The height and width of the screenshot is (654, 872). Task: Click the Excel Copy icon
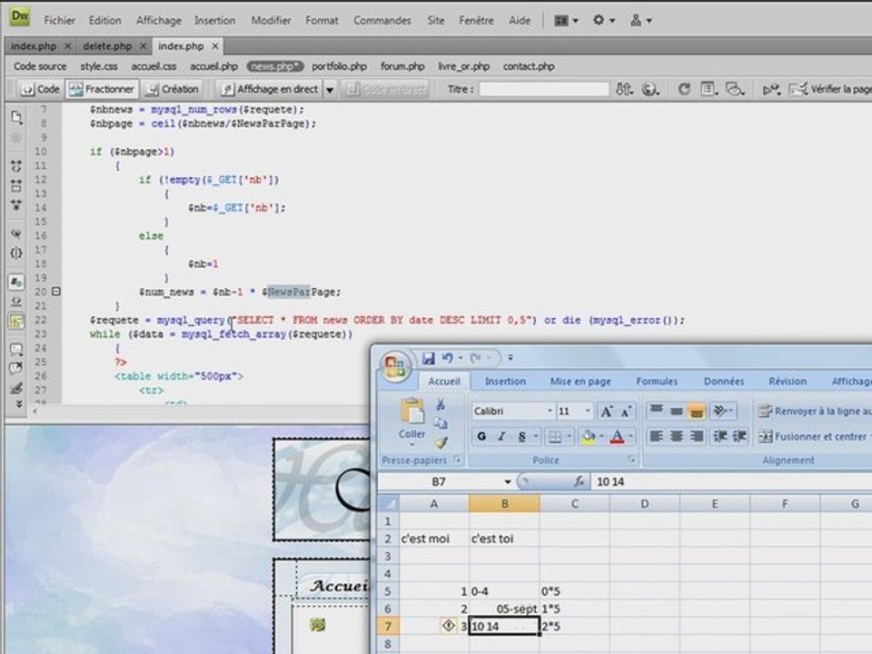click(x=441, y=424)
